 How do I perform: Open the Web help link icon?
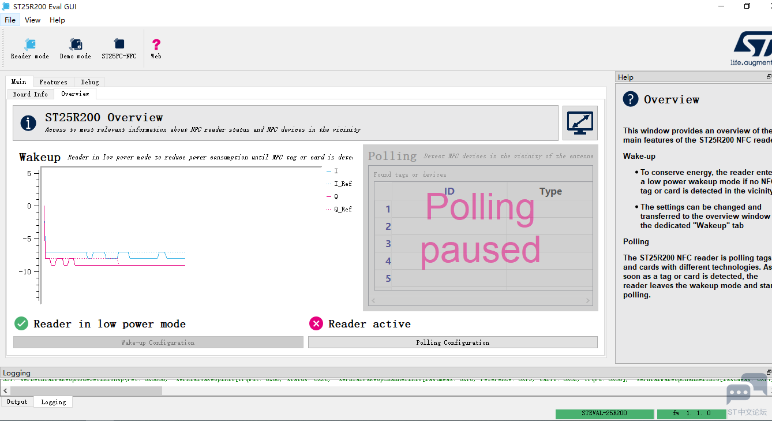156,49
